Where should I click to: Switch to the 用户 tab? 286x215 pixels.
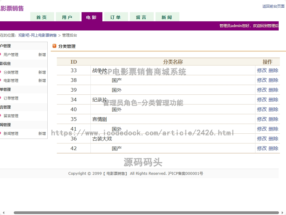68,17
